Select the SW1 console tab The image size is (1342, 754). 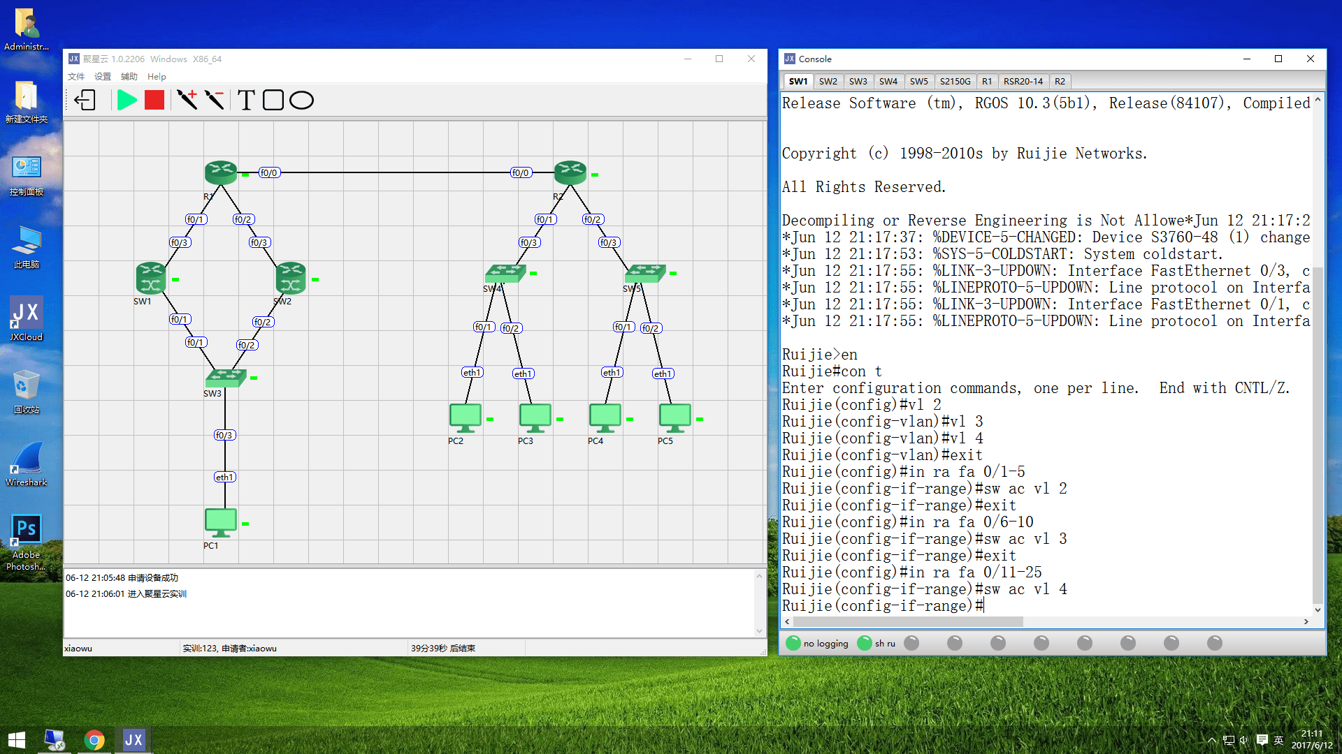[798, 82]
